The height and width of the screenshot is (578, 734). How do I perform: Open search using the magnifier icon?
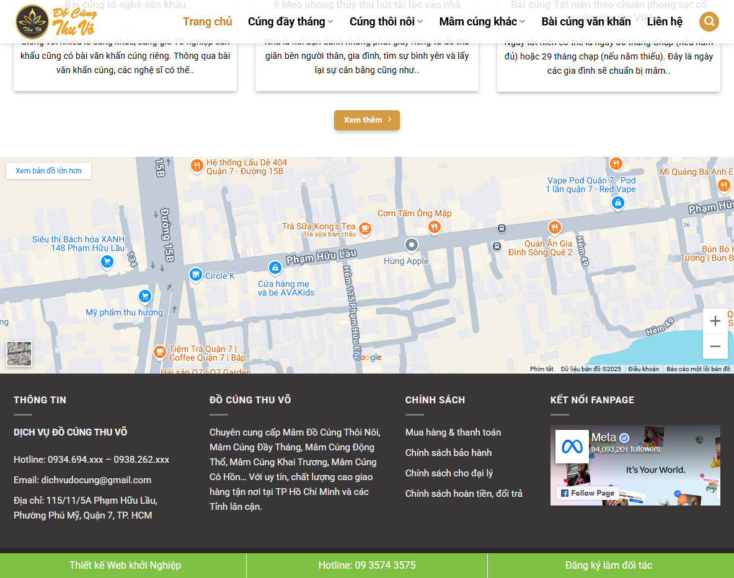point(709,21)
